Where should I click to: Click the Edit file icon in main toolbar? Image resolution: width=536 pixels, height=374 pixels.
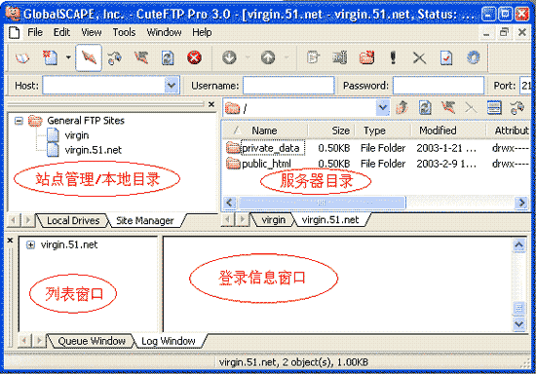[x=313, y=57]
